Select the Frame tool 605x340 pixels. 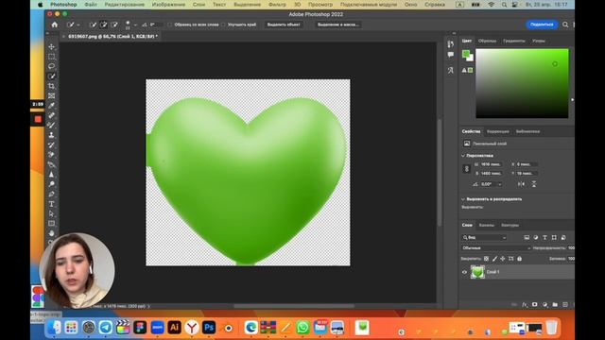tap(51, 95)
